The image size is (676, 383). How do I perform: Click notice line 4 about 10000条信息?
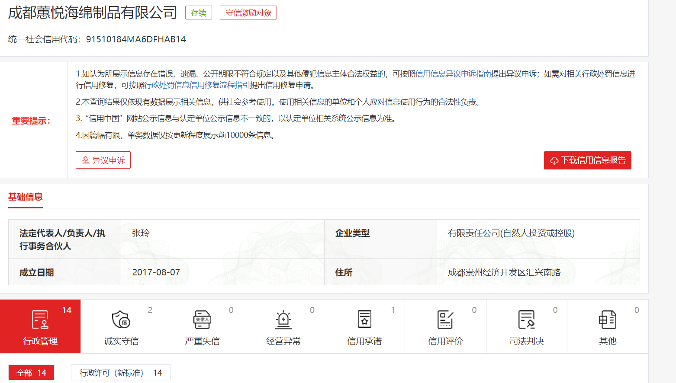tap(177, 135)
